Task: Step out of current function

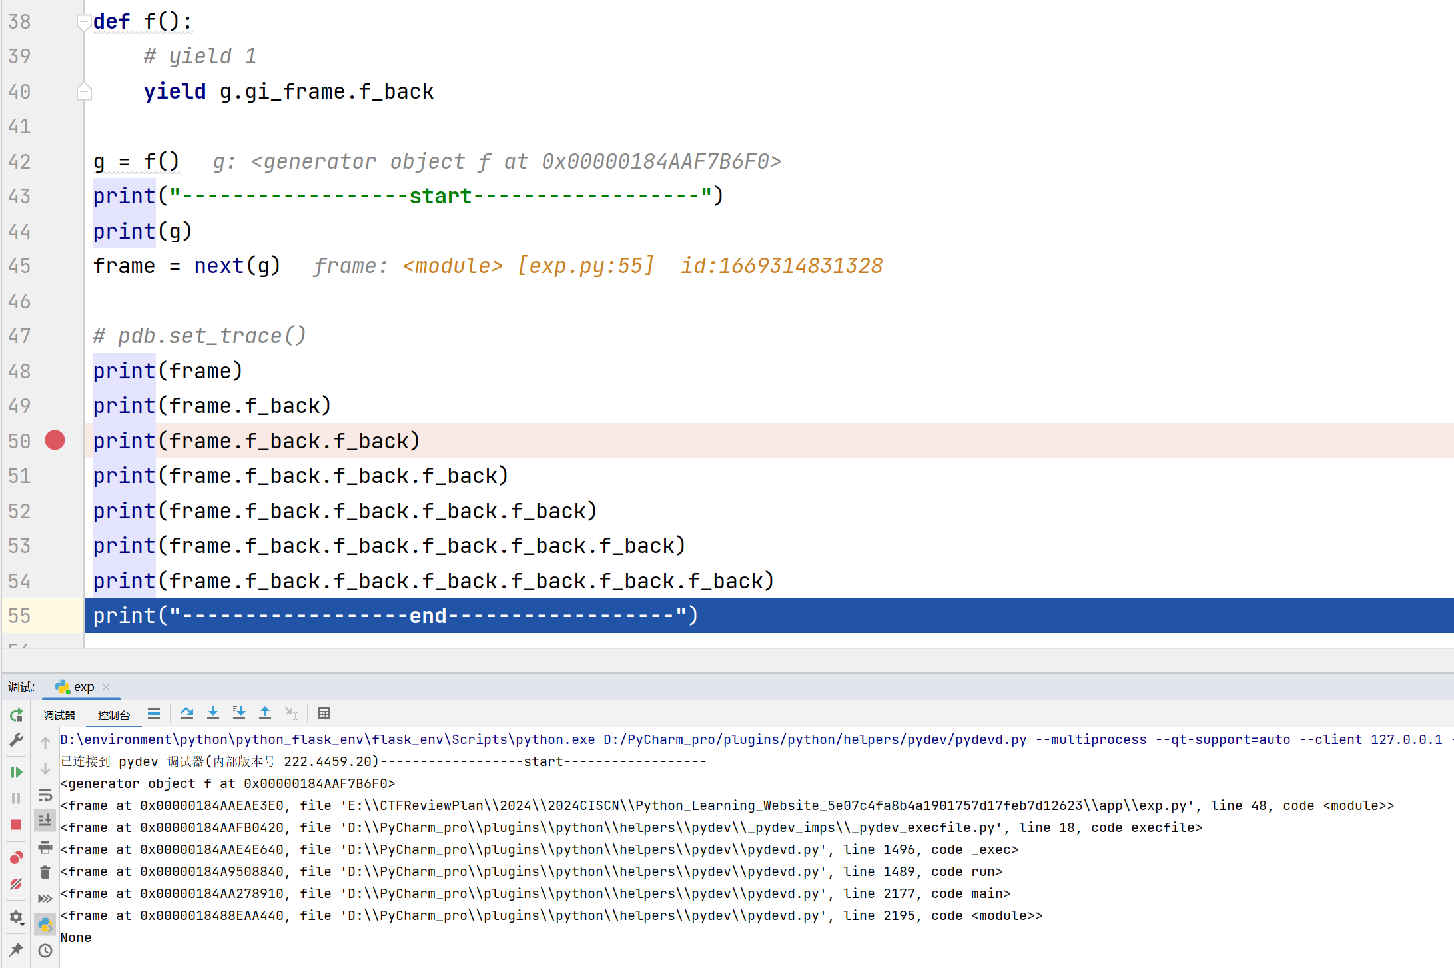Action: click(265, 714)
